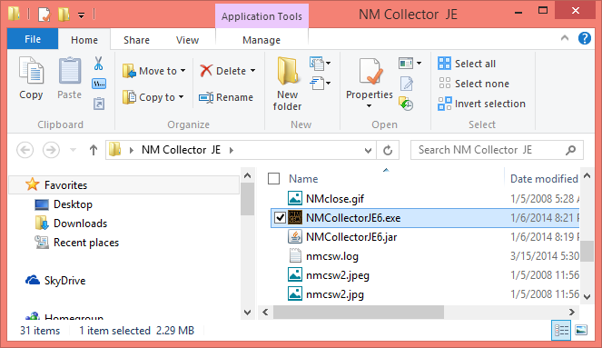This screenshot has height=348, width=602.
Task: Click the New folder icon
Action: point(288,71)
